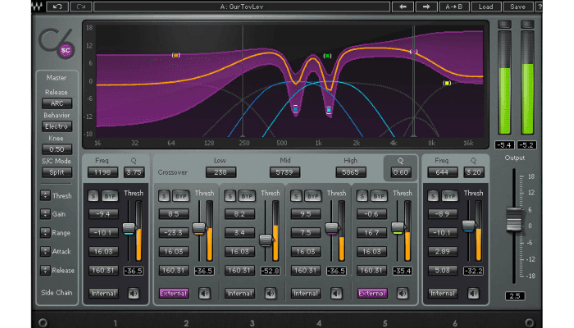Viewport: 574px width, 328px height.
Task: Redo with the redo arrow button
Action: (x=81, y=7)
